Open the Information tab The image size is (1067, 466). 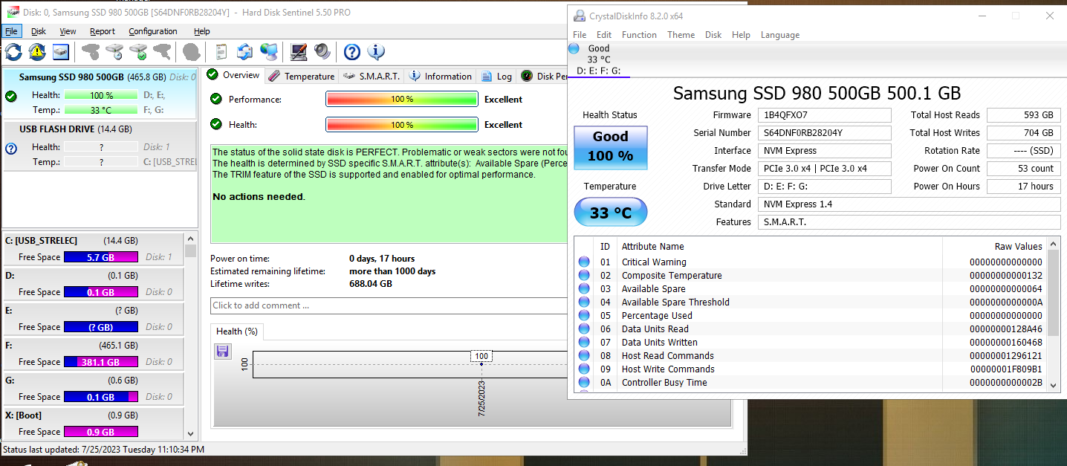point(441,76)
